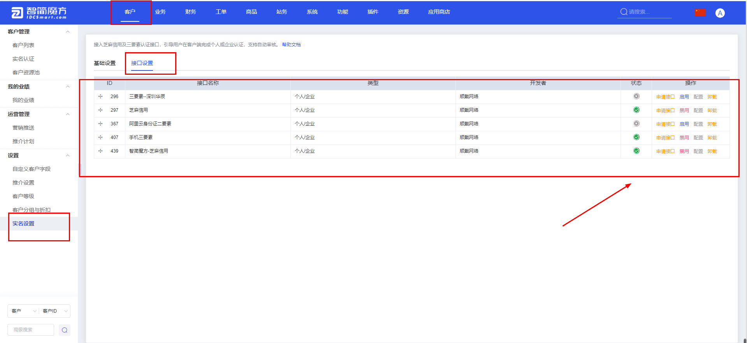Go to 自定义客户字段 in the sidebar

tap(32, 169)
